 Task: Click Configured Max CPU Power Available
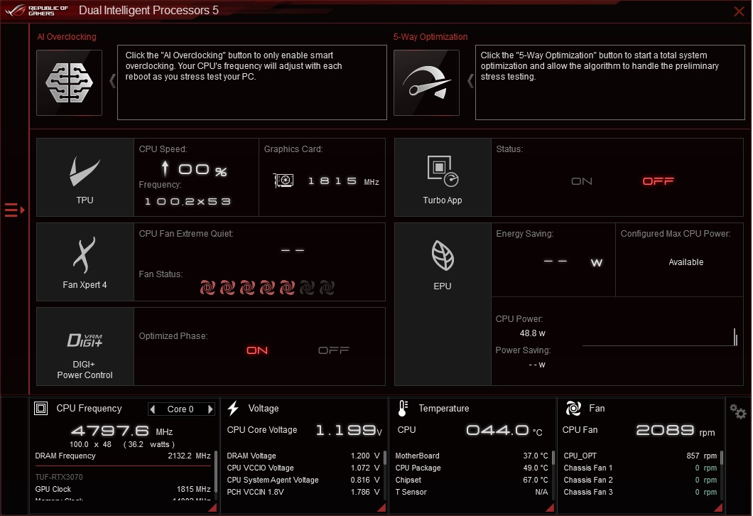pos(686,262)
